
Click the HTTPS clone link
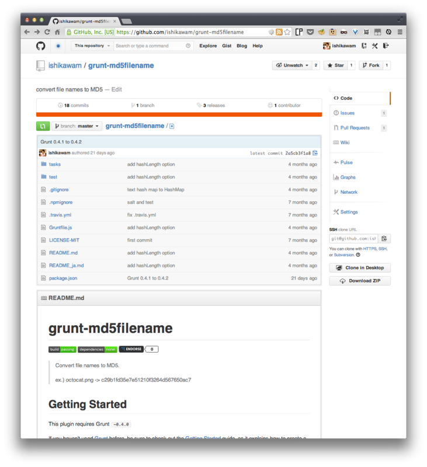click(370, 249)
